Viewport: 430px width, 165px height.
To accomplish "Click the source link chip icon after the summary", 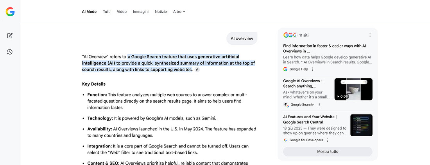I will (x=197, y=70).
